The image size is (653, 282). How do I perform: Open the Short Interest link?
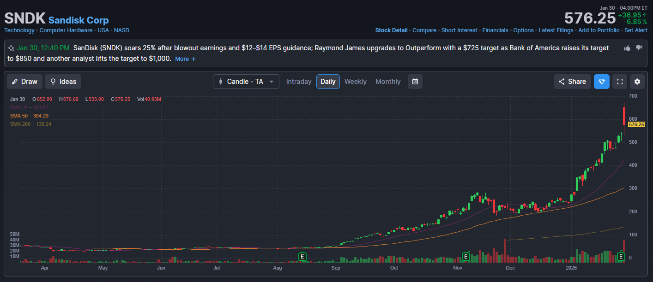click(459, 30)
